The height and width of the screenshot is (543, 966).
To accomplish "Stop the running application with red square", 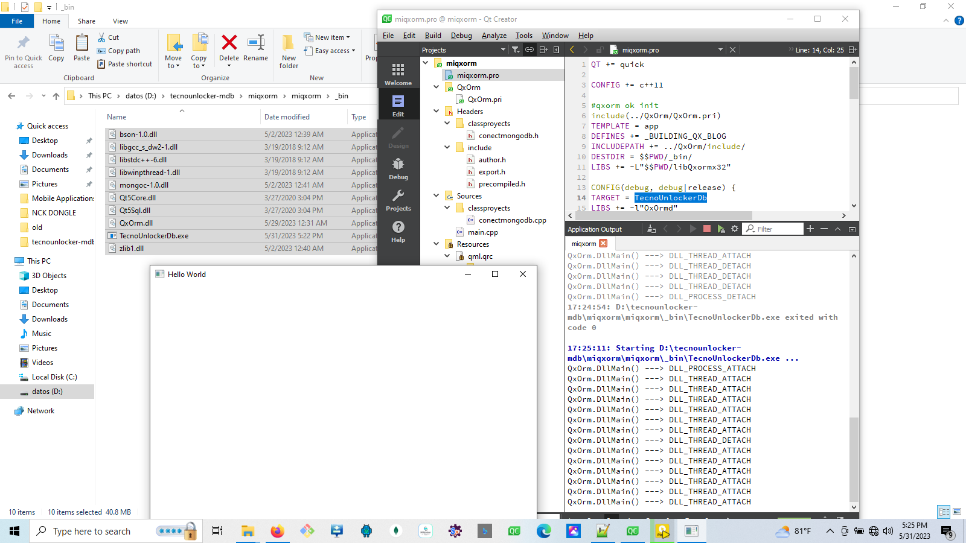I will [x=707, y=229].
